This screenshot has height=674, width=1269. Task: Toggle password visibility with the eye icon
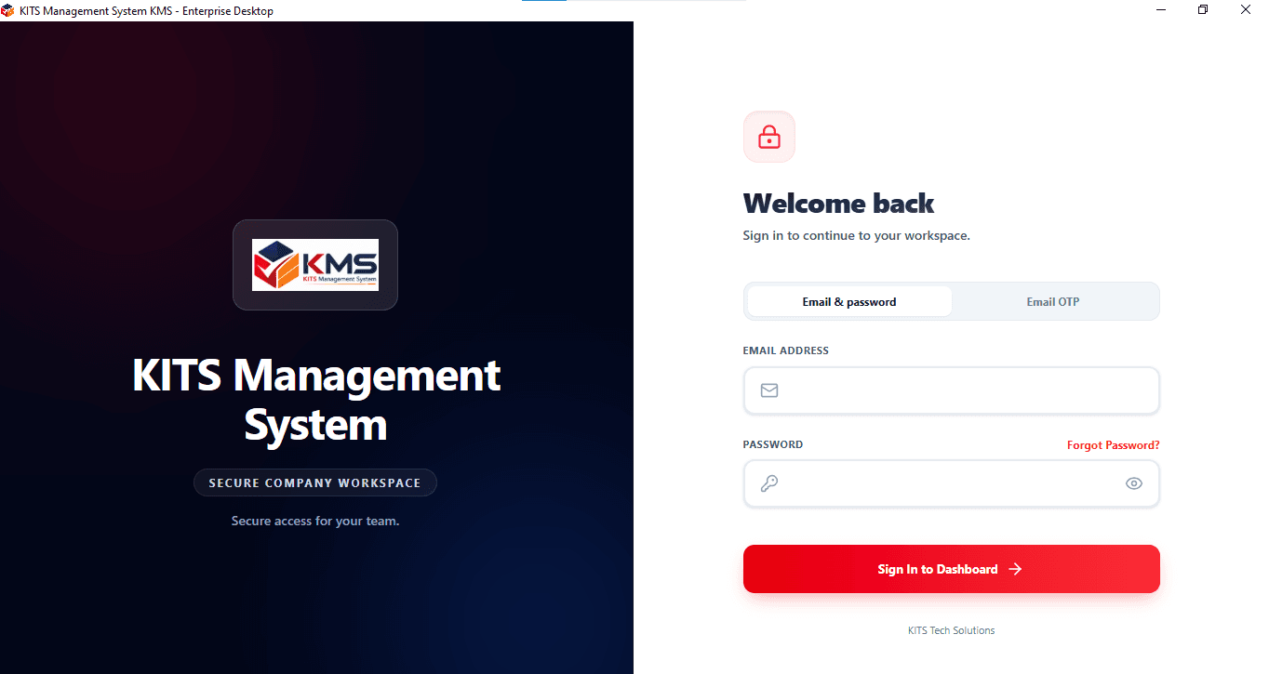click(x=1133, y=483)
